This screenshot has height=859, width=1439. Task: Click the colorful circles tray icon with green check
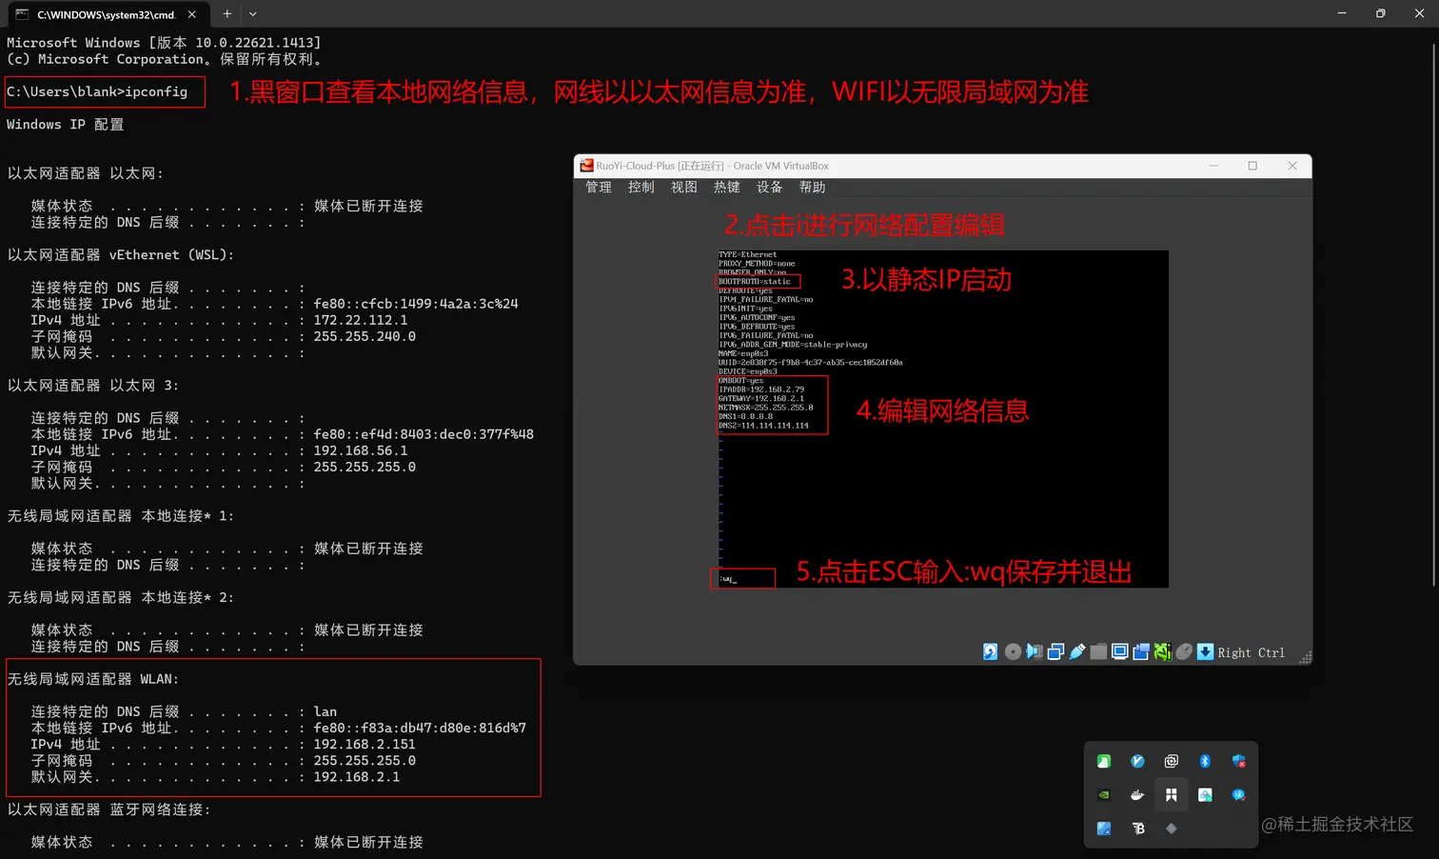[x=1205, y=794]
